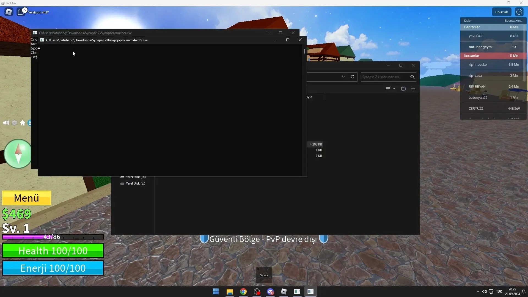Open Google Chrome from the taskbar
528x297 pixels.
click(243, 291)
